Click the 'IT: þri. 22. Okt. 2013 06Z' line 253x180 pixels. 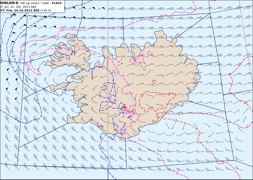click(x=18, y=7)
